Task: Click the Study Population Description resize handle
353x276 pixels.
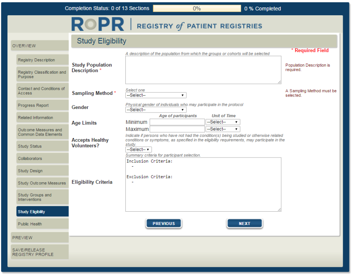Action: 279,82
